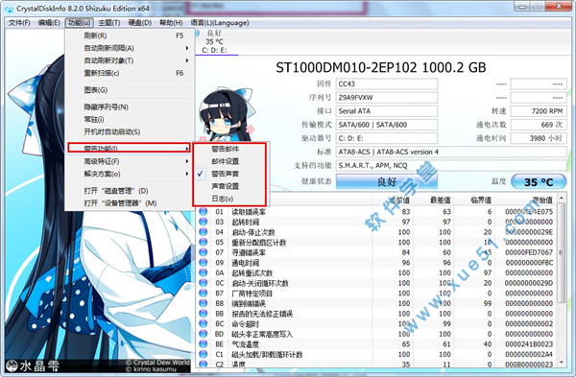
Task: Select the disk status indicator showing 良好 35 °C
Action: [x=214, y=41]
